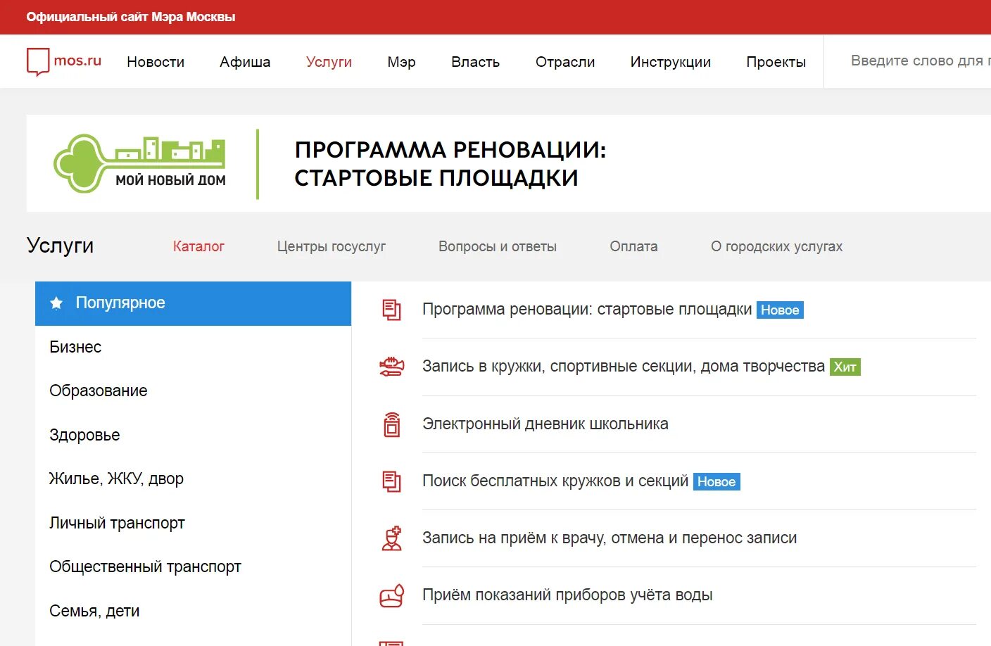Click the Программа реновации banner heading

(x=450, y=164)
